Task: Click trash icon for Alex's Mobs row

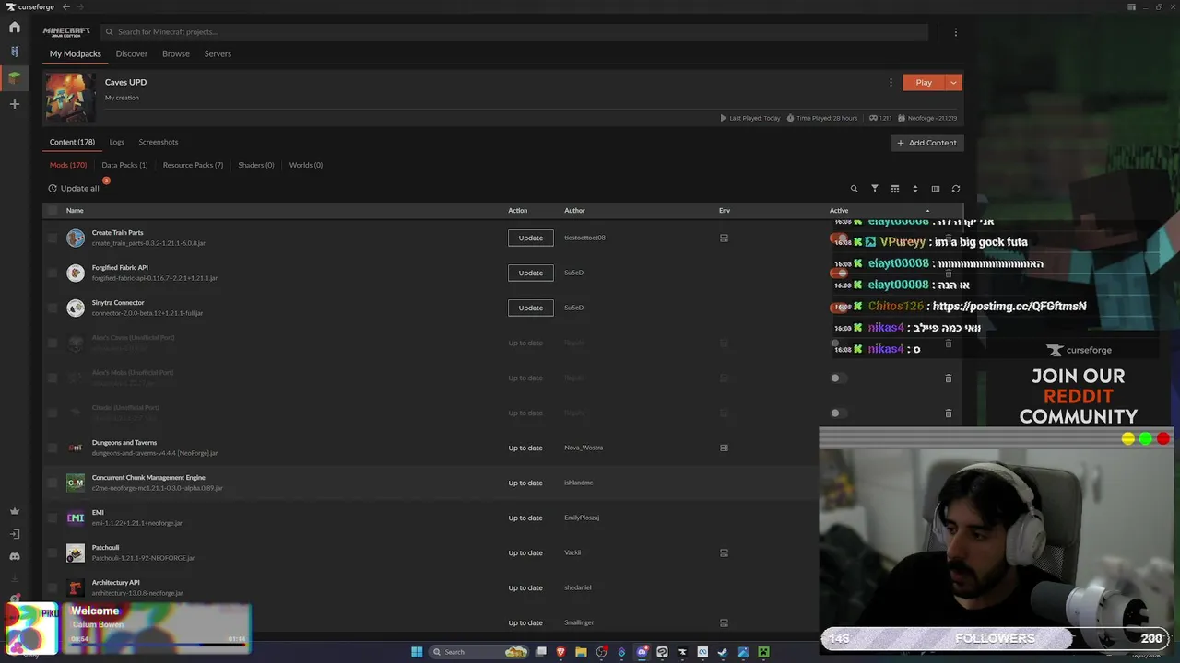Action: (x=948, y=378)
